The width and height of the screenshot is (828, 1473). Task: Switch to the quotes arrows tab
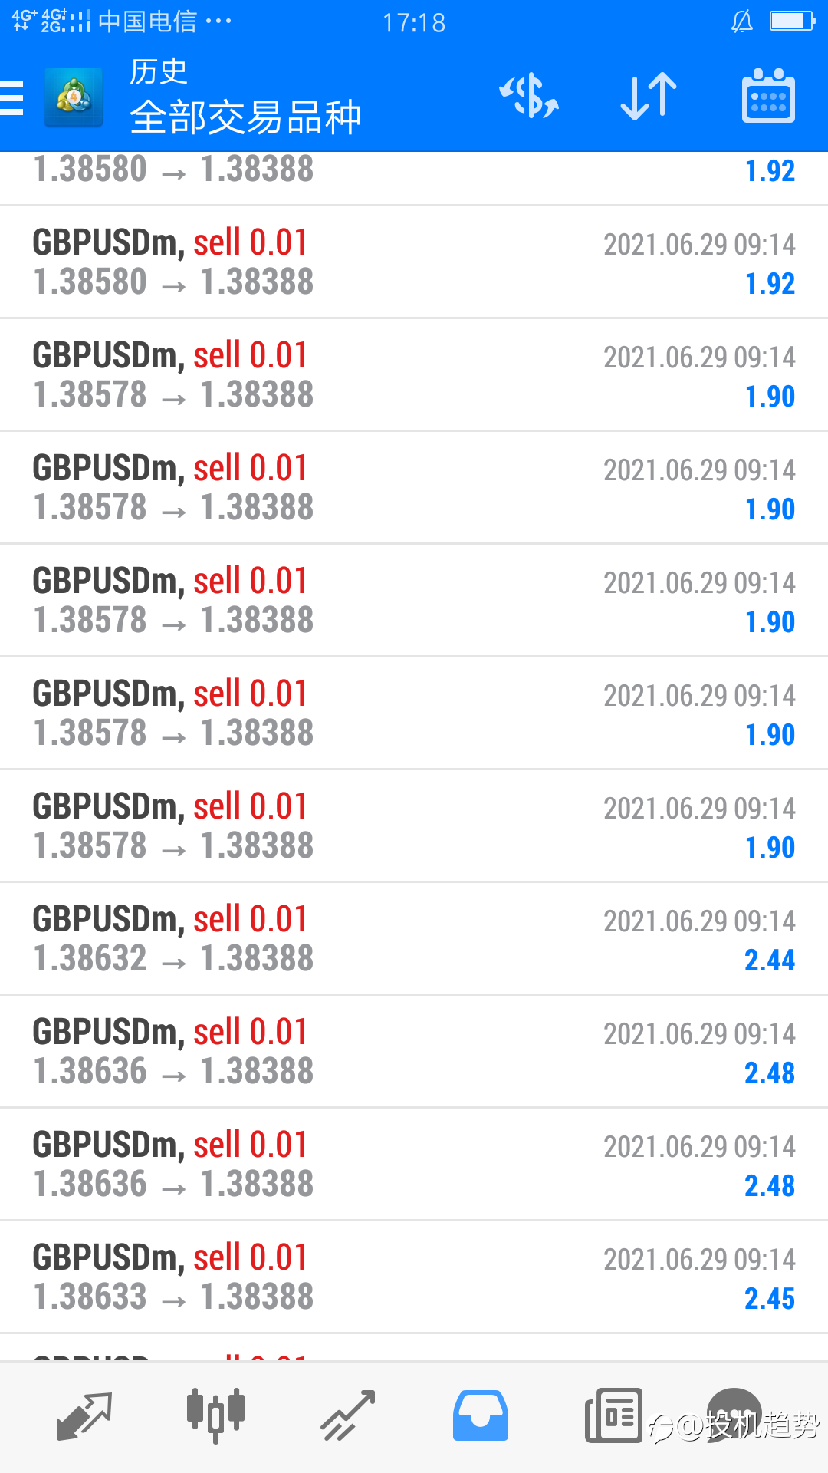[x=84, y=1415]
